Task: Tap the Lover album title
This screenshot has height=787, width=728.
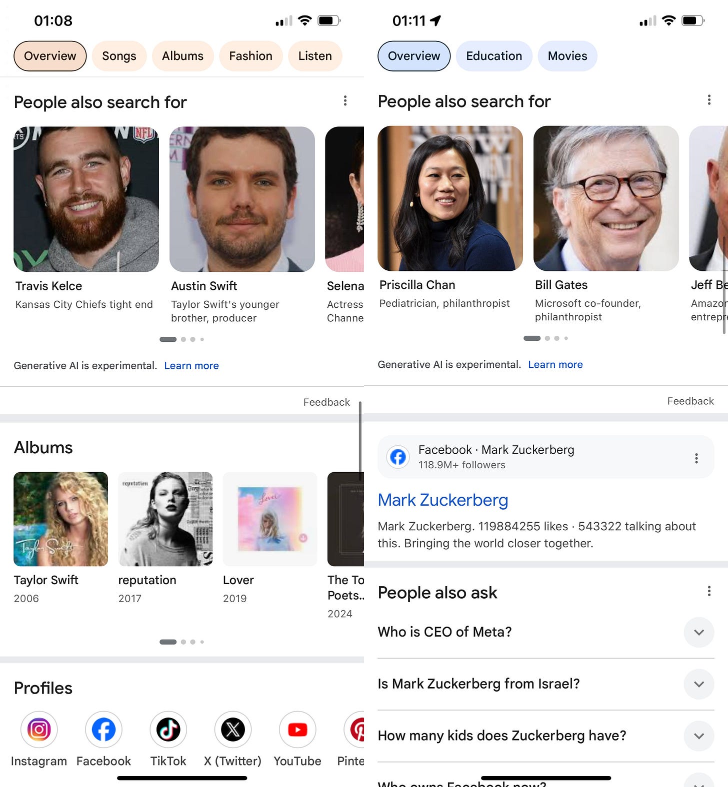Action: coord(238,580)
